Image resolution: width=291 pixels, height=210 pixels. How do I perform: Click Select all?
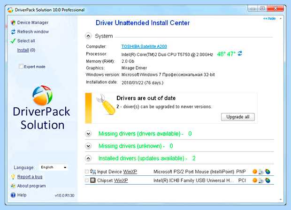click(26, 41)
